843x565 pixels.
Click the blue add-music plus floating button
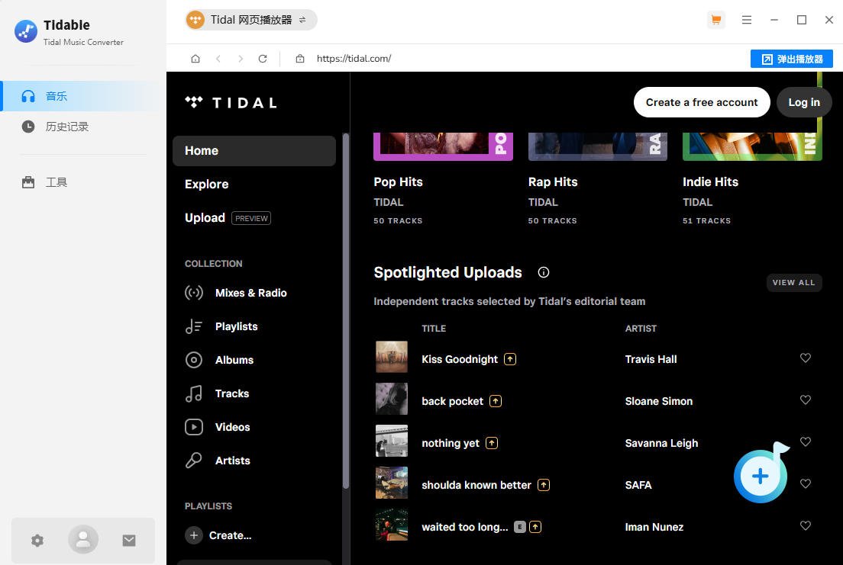click(761, 476)
